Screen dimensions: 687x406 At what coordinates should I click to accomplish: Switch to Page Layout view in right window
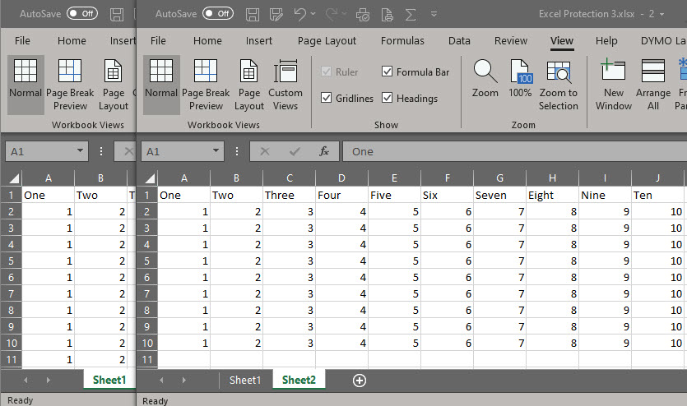248,85
